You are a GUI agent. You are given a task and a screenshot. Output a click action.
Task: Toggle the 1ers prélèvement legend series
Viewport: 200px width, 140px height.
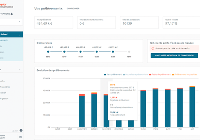point(113,74)
